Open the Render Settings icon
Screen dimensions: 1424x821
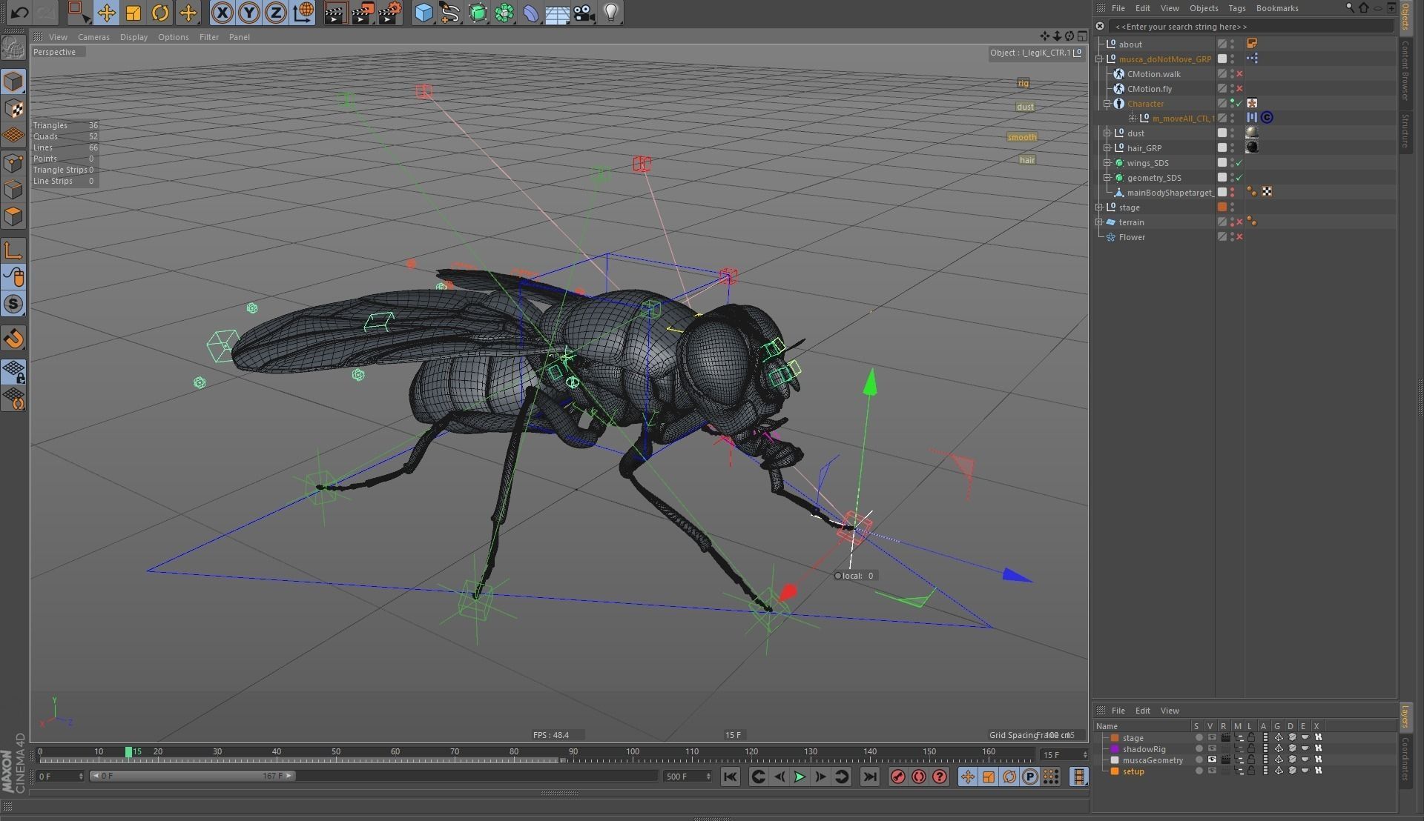[389, 13]
